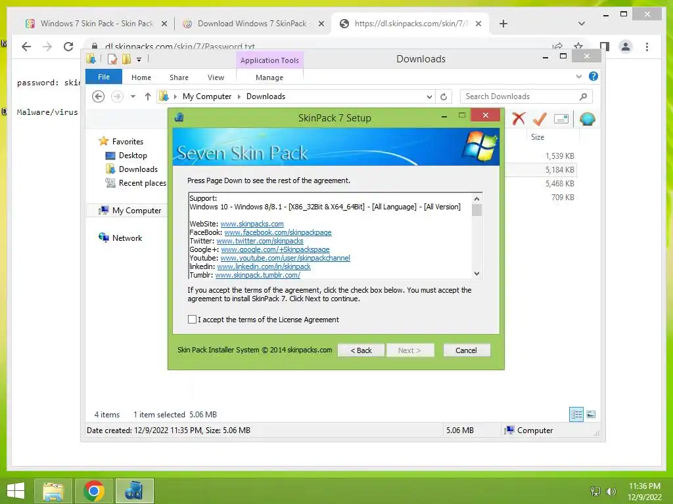This screenshot has width=673, height=504.
Task: Expand the address bar history dropdown
Action: 429,97
